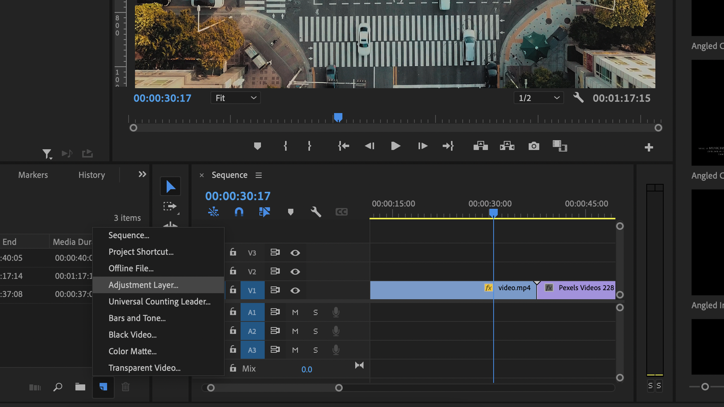Click the plus Button Editor in program monitor
This screenshot has width=724, height=407.
pos(649,147)
